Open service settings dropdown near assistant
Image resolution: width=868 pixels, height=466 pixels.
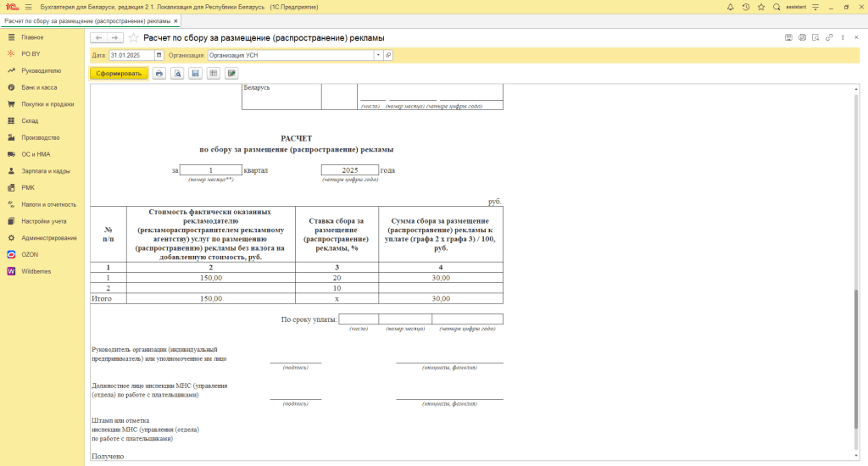[x=815, y=7]
